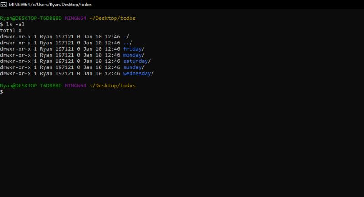Click '197121' on the saturday row
Image resolution: width=364 pixels, height=197 pixels.
click(x=65, y=61)
